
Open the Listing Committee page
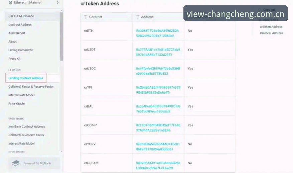pyautogui.click(x=21, y=50)
